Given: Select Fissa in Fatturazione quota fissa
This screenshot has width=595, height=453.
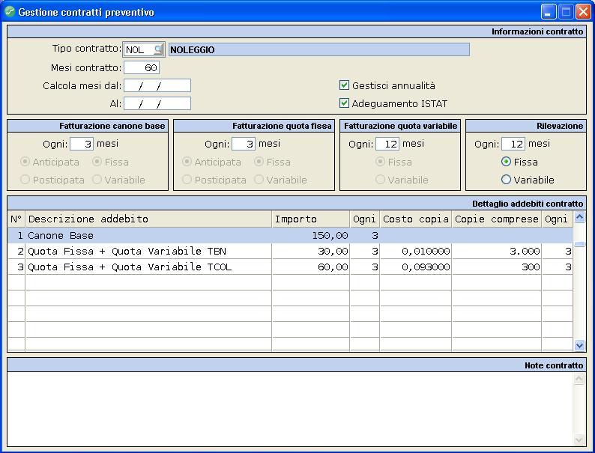Looking at the screenshot, I should (x=259, y=162).
